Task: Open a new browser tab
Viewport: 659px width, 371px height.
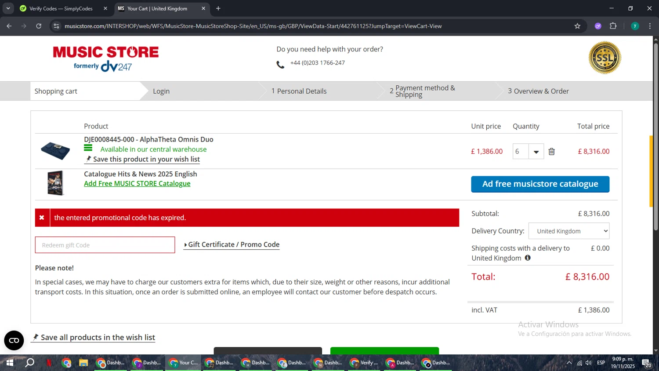Action: click(x=218, y=8)
